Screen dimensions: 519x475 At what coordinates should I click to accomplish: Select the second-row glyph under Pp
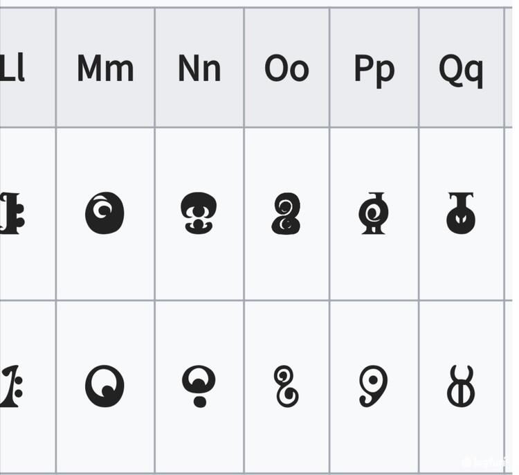click(x=374, y=386)
